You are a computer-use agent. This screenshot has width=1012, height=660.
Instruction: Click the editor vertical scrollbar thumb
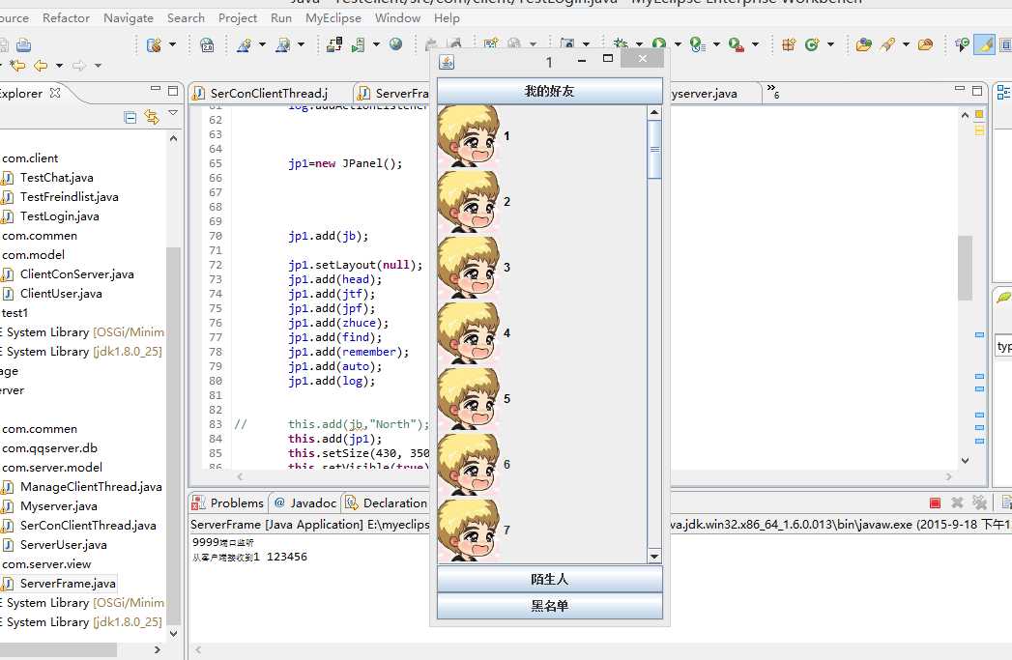pyautogui.click(x=965, y=268)
